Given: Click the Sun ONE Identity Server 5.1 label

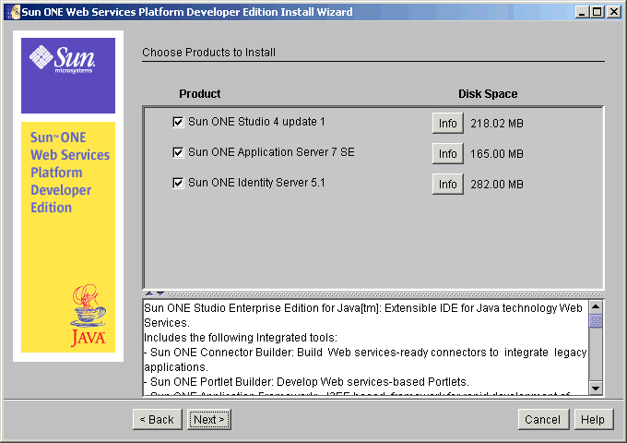Looking at the screenshot, I should [256, 183].
